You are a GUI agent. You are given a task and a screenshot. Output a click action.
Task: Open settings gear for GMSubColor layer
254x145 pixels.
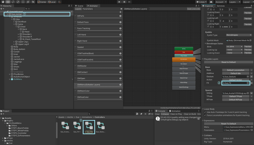pyautogui.click(x=120, y=97)
